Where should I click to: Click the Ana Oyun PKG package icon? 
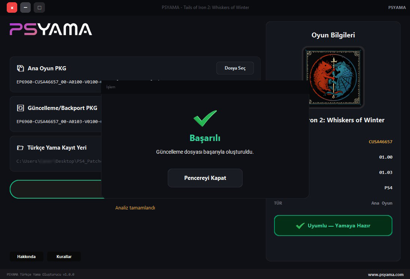(20, 68)
